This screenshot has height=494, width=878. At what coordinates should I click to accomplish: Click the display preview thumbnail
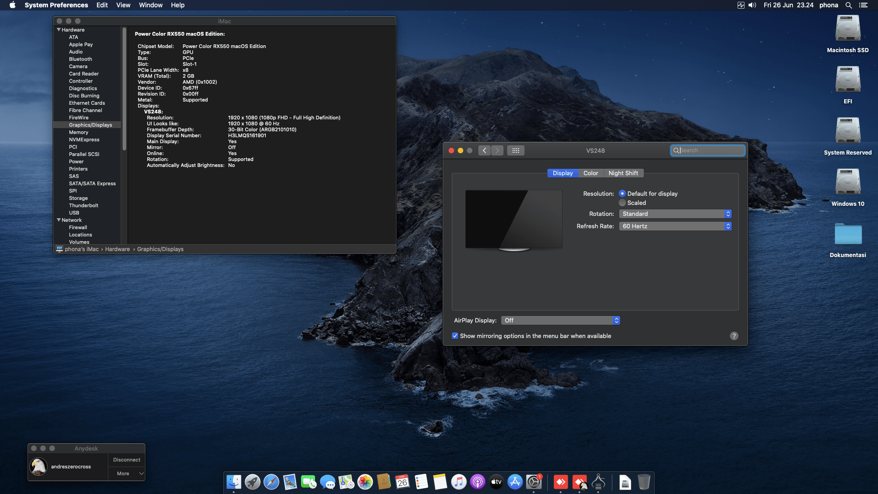coord(514,220)
